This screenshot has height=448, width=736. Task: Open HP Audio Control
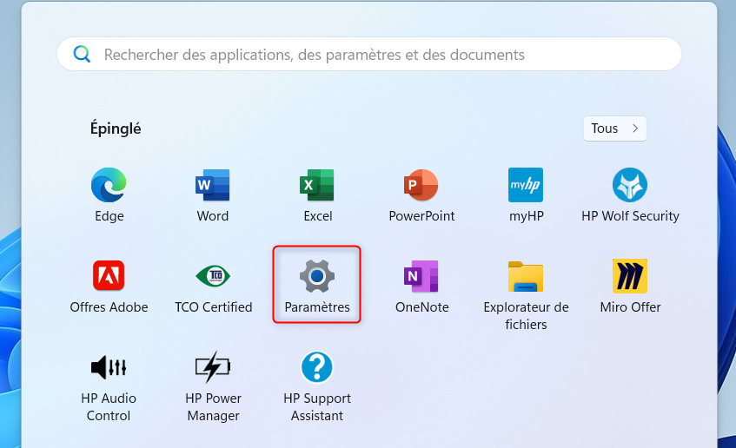(x=109, y=367)
